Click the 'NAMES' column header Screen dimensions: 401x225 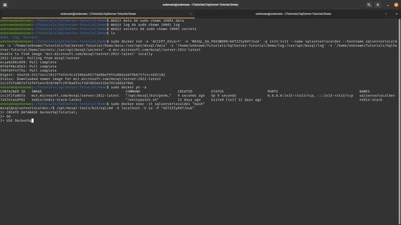tap(365, 91)
